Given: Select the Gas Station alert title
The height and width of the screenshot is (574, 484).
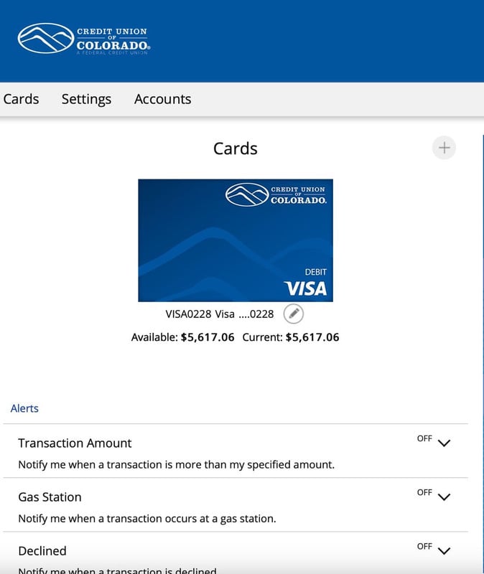Looking at the screenshot, I should (50, 497).
